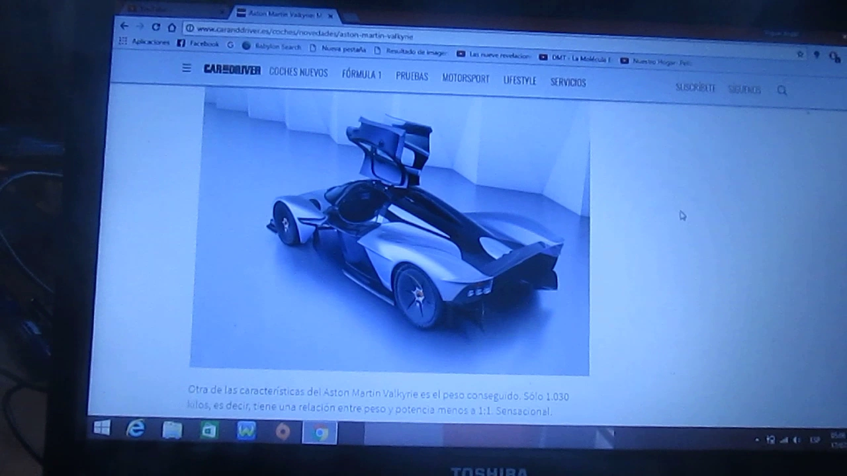Open the volume icon in system tray

pyautogui.click(x=796, y=440)
